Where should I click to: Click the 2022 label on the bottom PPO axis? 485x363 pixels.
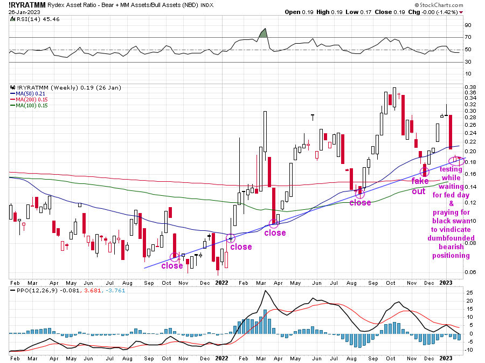222,358
